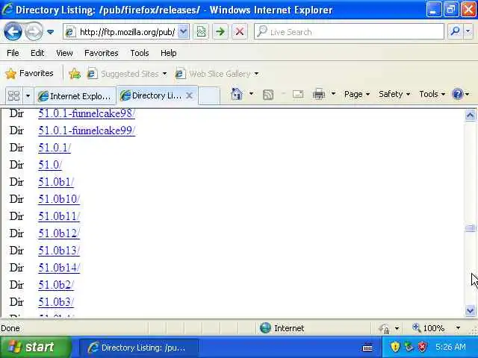Open the Page command menu
Viewport: 478px width, 358px height.
click(357, 94)
